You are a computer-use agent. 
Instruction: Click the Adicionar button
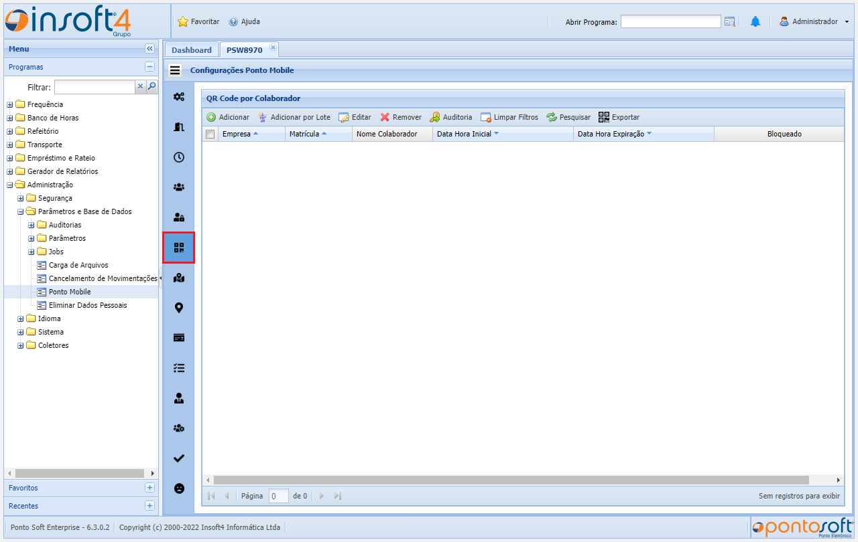pos(228,117)
